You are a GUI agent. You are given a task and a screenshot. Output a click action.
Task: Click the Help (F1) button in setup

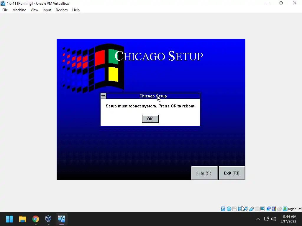(204, 173)
